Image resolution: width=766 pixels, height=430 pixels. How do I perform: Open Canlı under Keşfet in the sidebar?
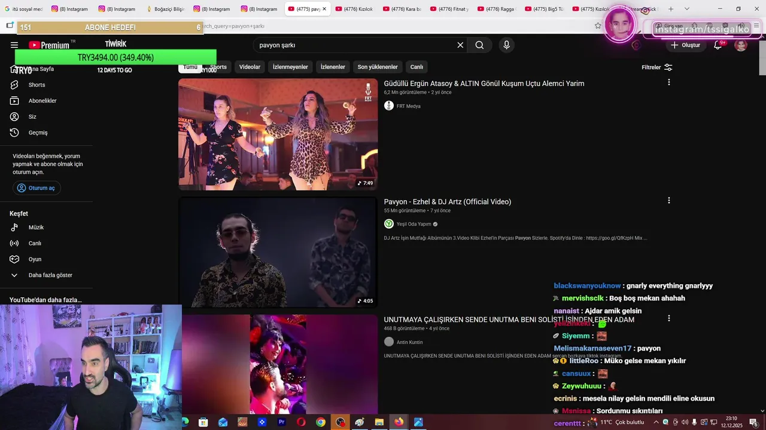tap(35, 243)
